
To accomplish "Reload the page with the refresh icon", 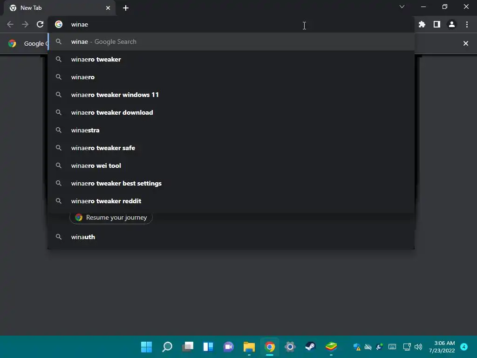I will click(40, 24).
